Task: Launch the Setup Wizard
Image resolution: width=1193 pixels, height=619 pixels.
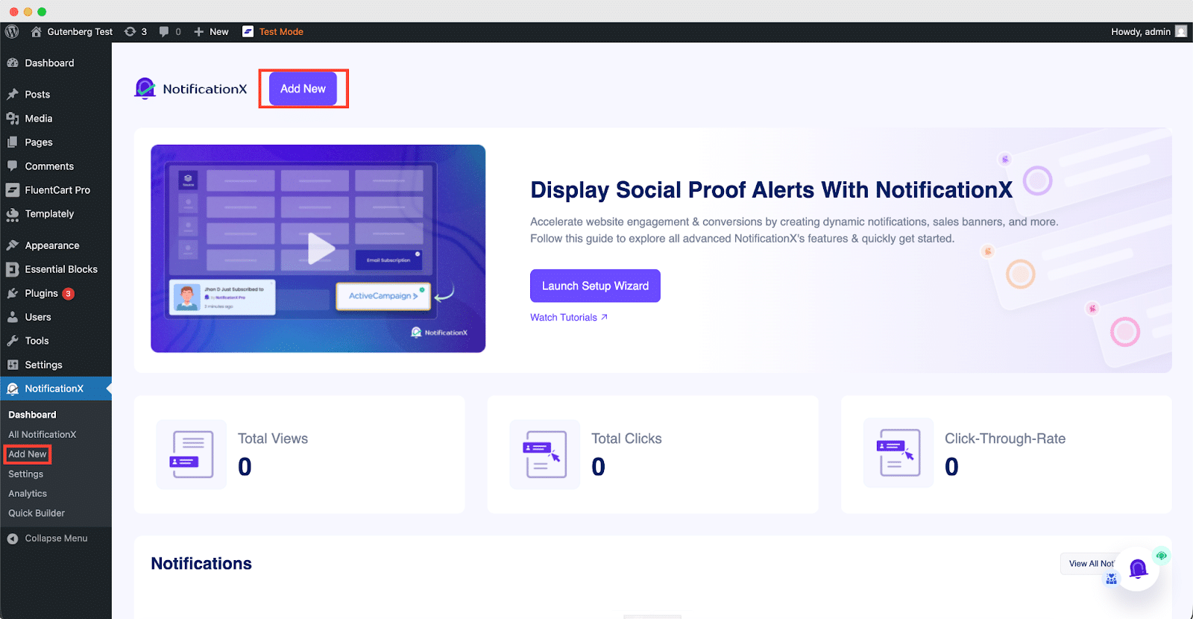Action: click(x=595, y=286)
